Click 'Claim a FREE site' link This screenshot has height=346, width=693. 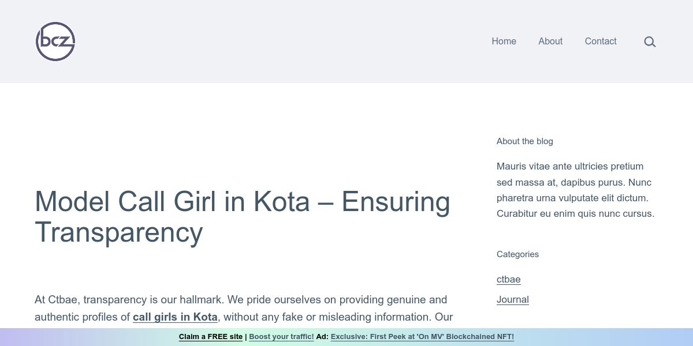point(211,337)
